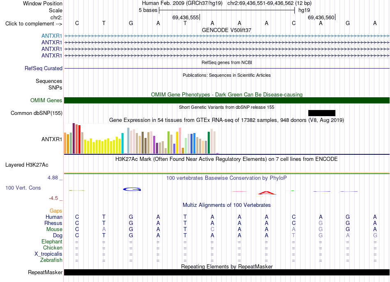Click the Mouse species label in alignment
This screenshot has width=390, height=282.
(x=54, y=229)
